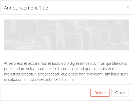Click the word corrupti in the paragraph
This screenshot has width=133, height=101.
coord(77,69)
